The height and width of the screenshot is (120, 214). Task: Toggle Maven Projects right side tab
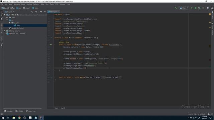coord(212,29)
